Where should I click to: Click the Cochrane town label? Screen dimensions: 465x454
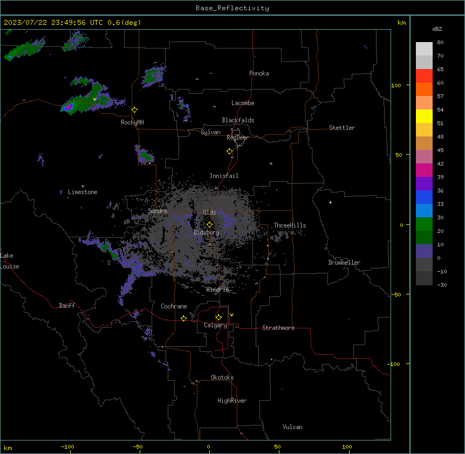pos(174,306)
